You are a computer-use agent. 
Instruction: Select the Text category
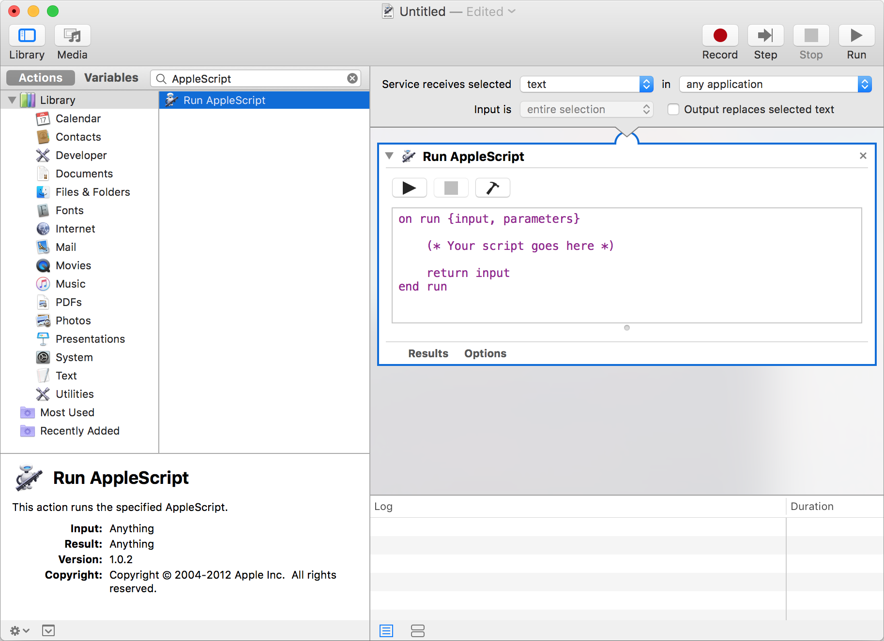click(66, 376)
